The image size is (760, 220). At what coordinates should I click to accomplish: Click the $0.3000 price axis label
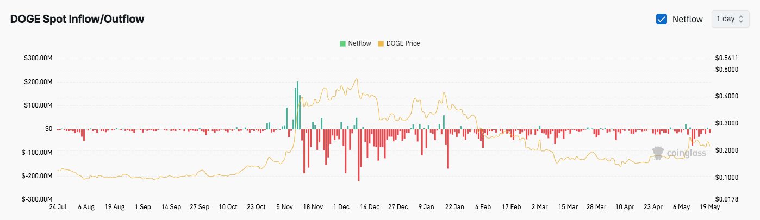point(727,124)
